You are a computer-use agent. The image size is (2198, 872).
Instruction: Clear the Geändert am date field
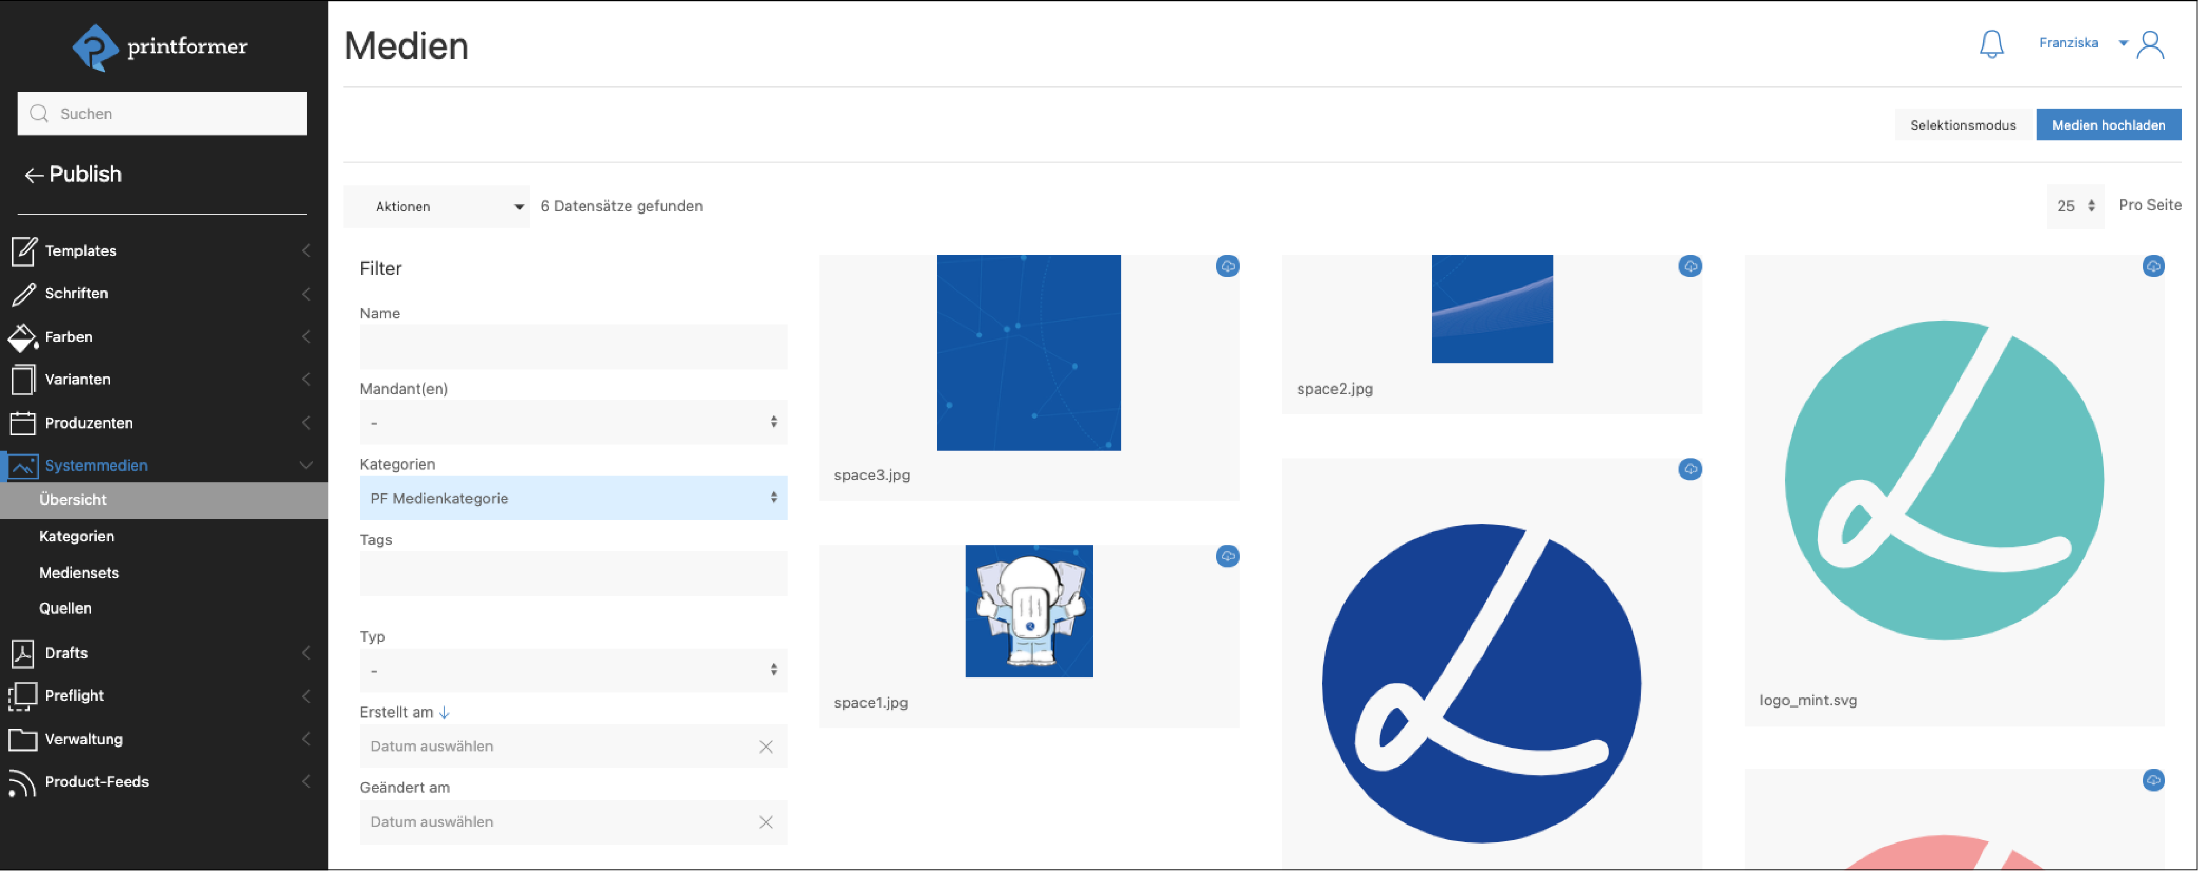[765, 822]
